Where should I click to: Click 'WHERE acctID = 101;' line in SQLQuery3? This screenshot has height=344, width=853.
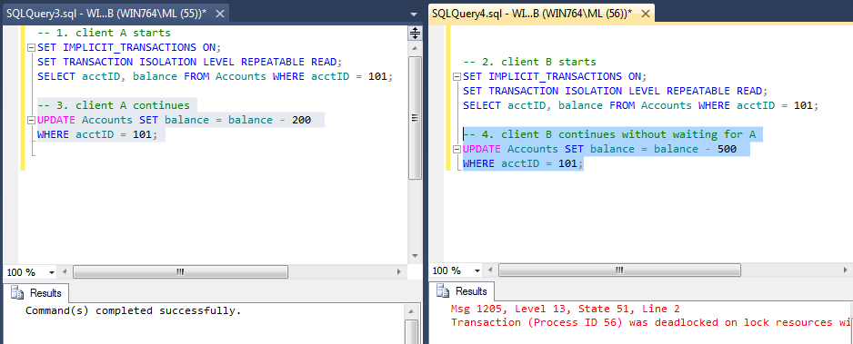96,134
